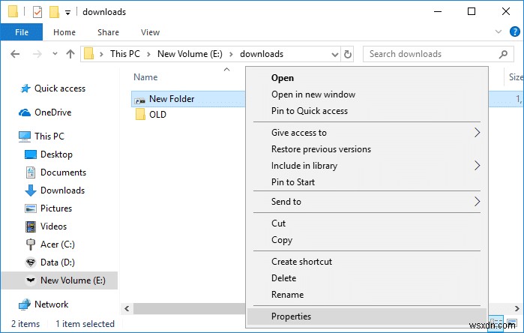Image resolution: width=524 pixels, height=333 pixels.
Task: Choose Create shortcut
Action: click(367, 262)
